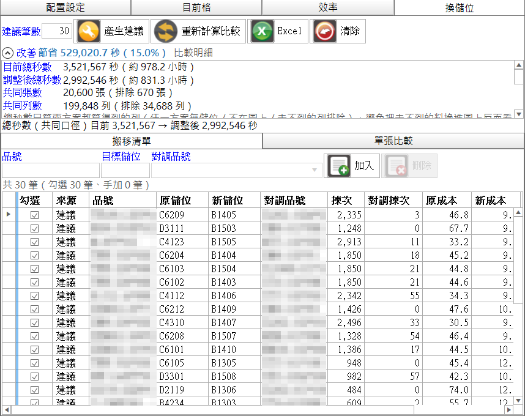Image resolution: width=525 pixels, height=416 pixels.
Task: Switch to the 效率 tab
Action: [328, 7]
